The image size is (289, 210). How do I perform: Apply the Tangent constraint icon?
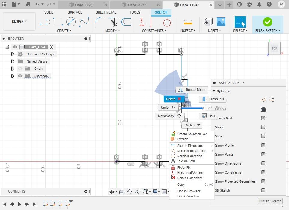point(168,22)
